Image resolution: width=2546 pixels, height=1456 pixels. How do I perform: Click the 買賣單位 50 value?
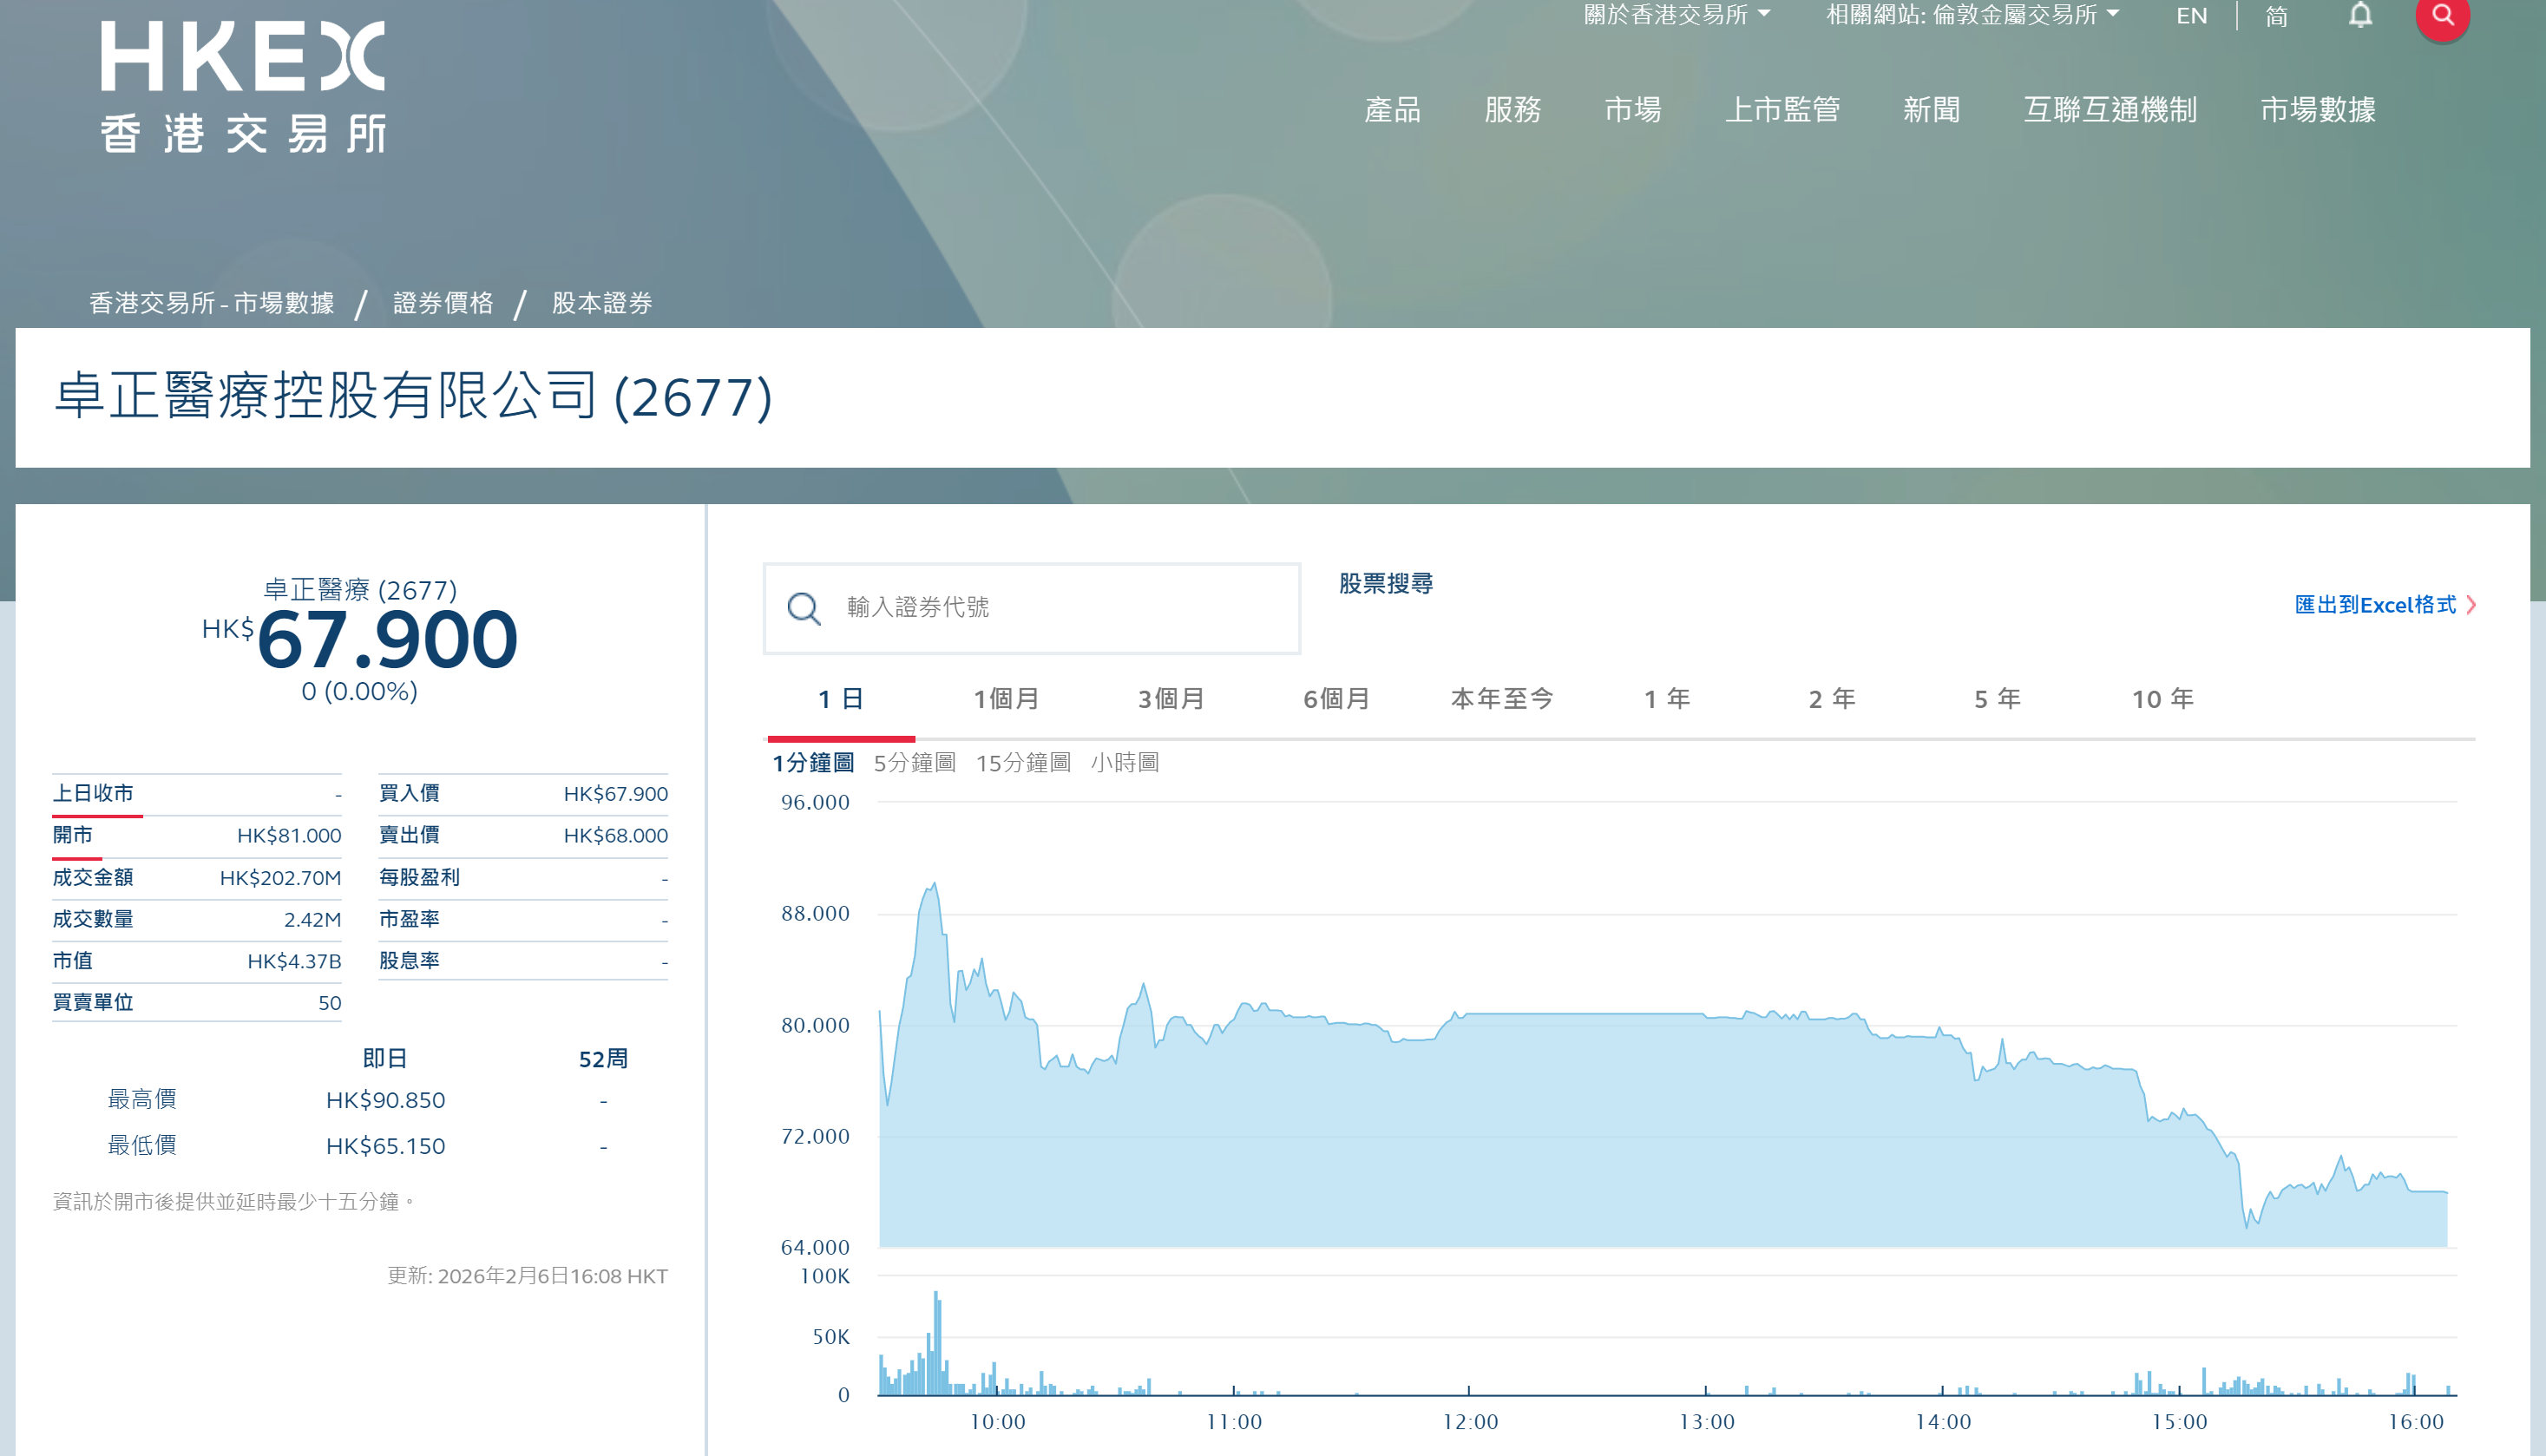[330, 1003]
